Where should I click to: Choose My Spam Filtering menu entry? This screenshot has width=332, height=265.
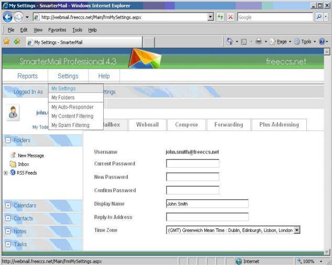point(76,125)
